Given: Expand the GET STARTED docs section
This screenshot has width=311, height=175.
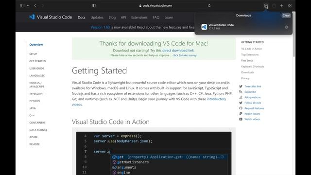Looking at the screenshot, I should 37,61.
